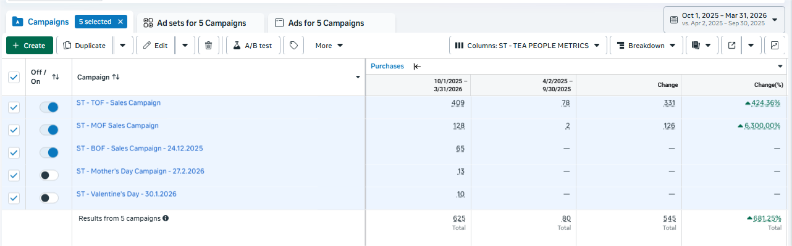Open the export options dropdown arrow
Image resolution: width=792 pixels, height=246 pixels.
pyautogui.click(x=751, y=46)
